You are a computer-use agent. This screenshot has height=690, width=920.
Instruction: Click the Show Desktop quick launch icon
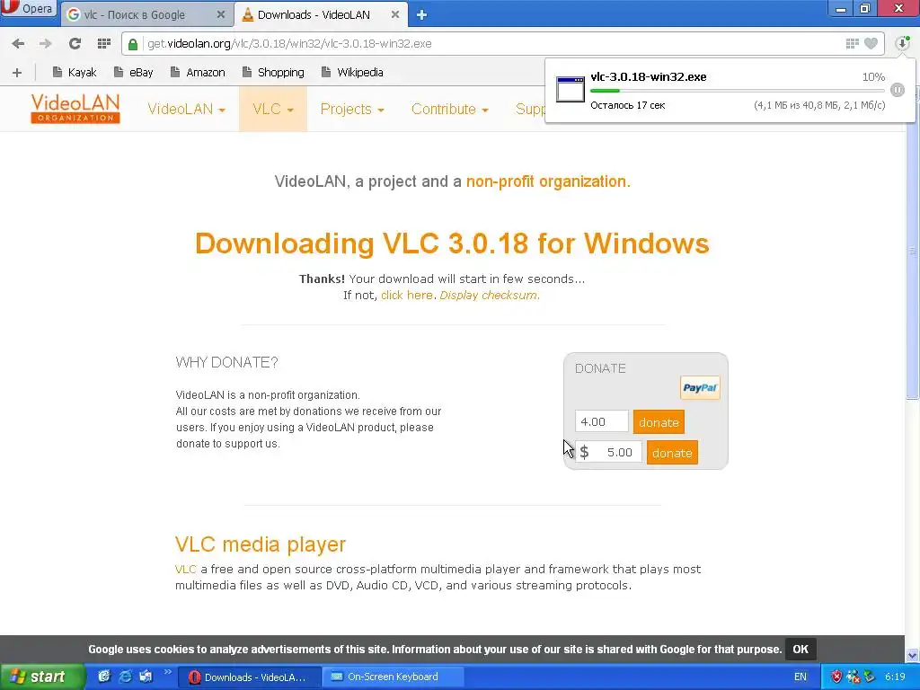pos(104,677)
